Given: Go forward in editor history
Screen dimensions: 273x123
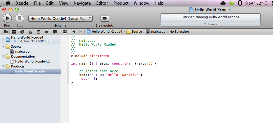Looking at the screenshot, I should coord(80,32).
